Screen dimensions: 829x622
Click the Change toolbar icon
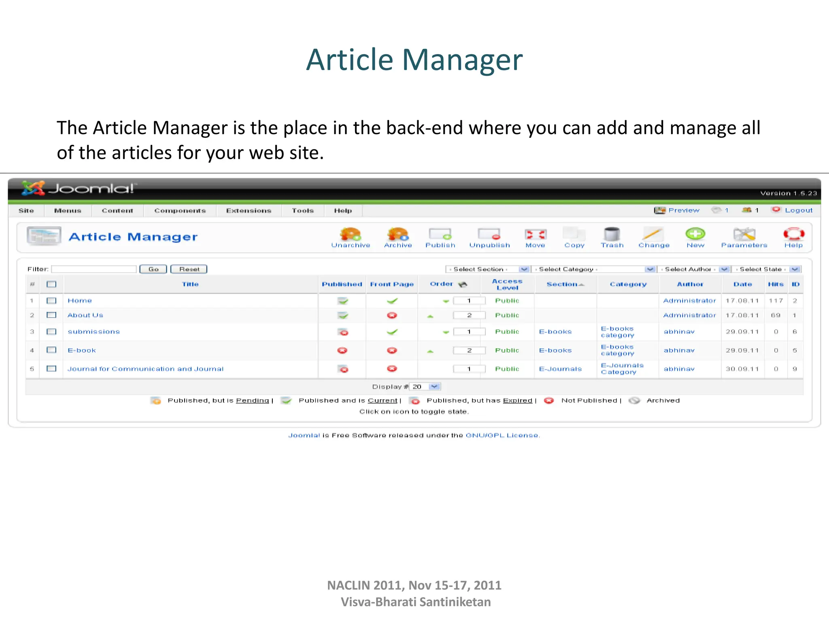pos(654,238)
